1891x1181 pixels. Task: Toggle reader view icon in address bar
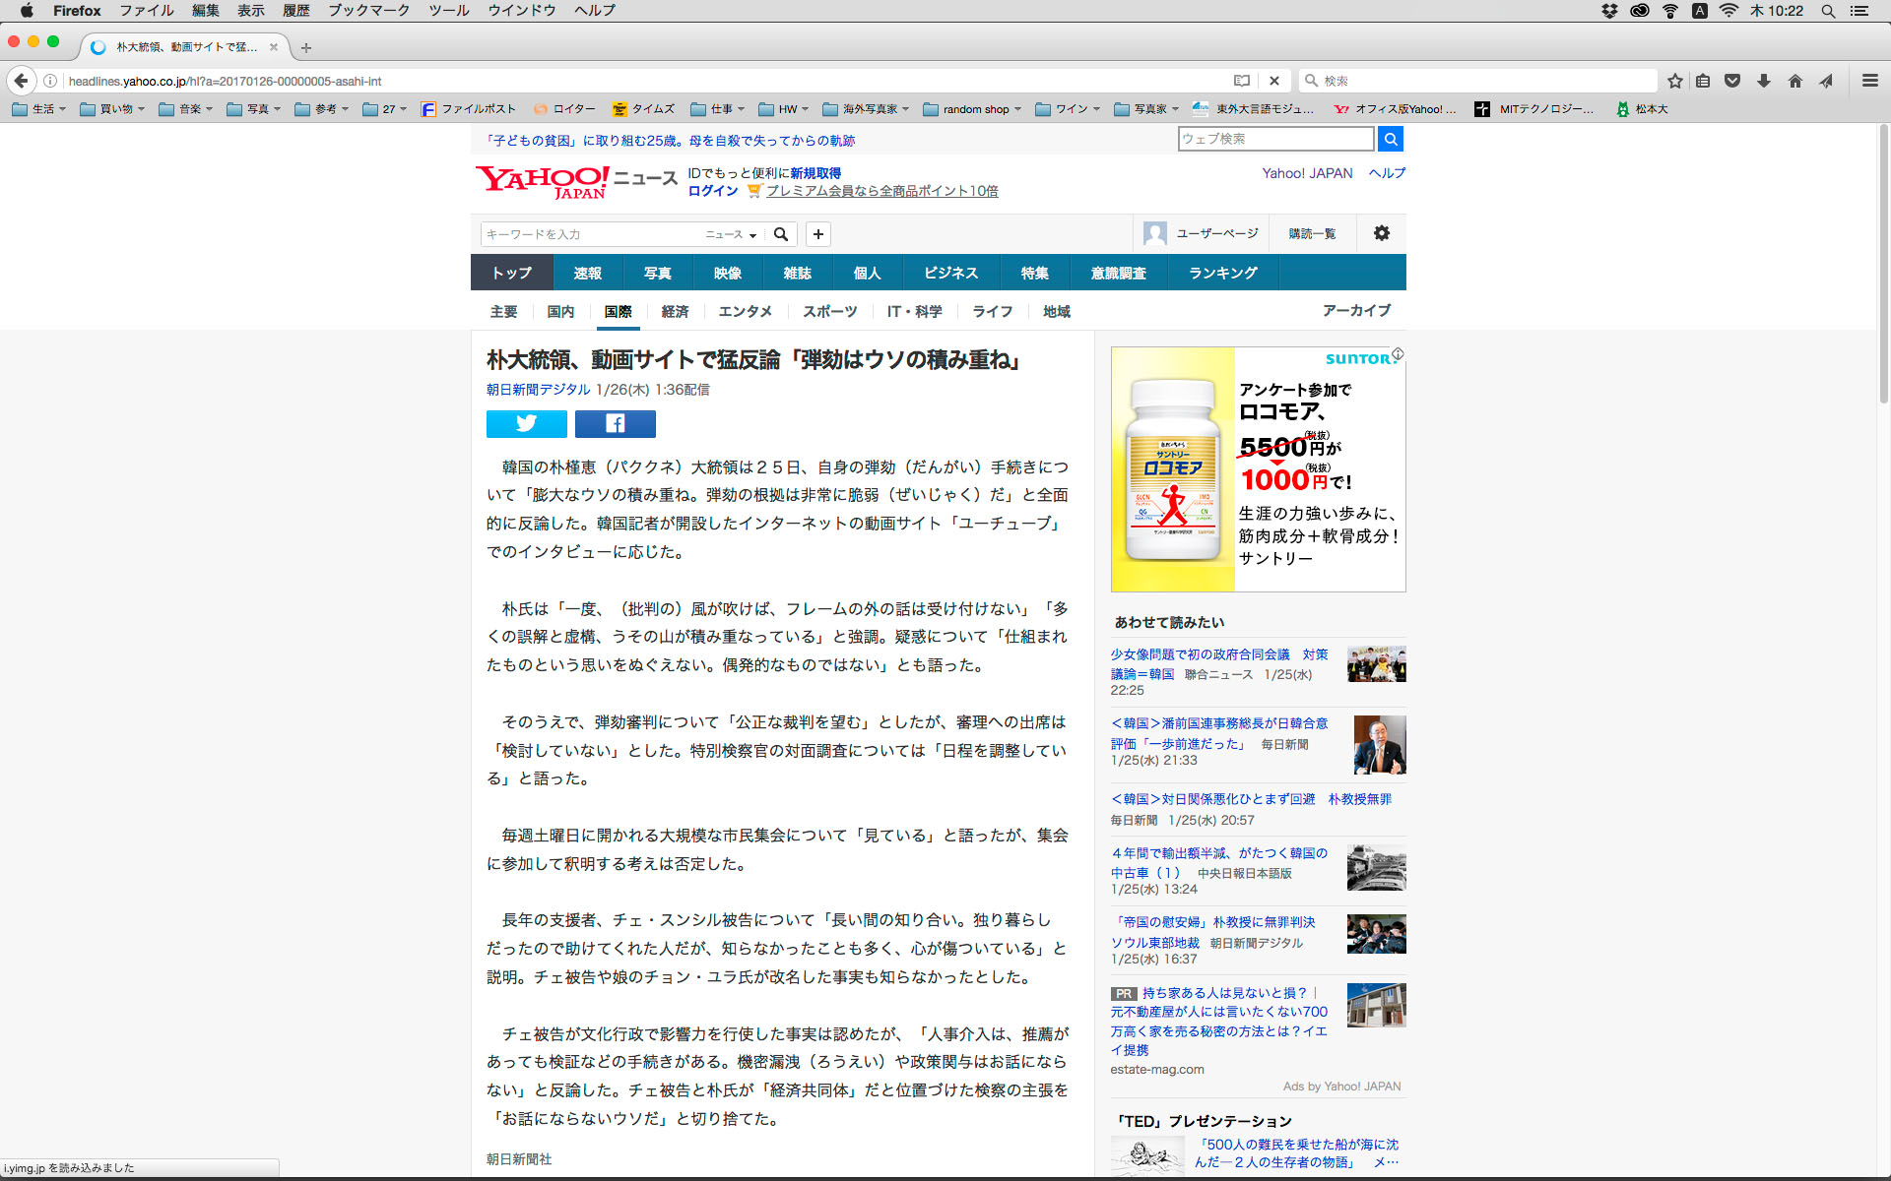1242,81
